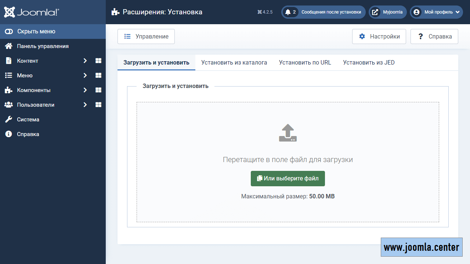Open Панель управления in the sidebar
Image resolution: width=470 pixels, height=264 pixels.
tap(43, 46)
